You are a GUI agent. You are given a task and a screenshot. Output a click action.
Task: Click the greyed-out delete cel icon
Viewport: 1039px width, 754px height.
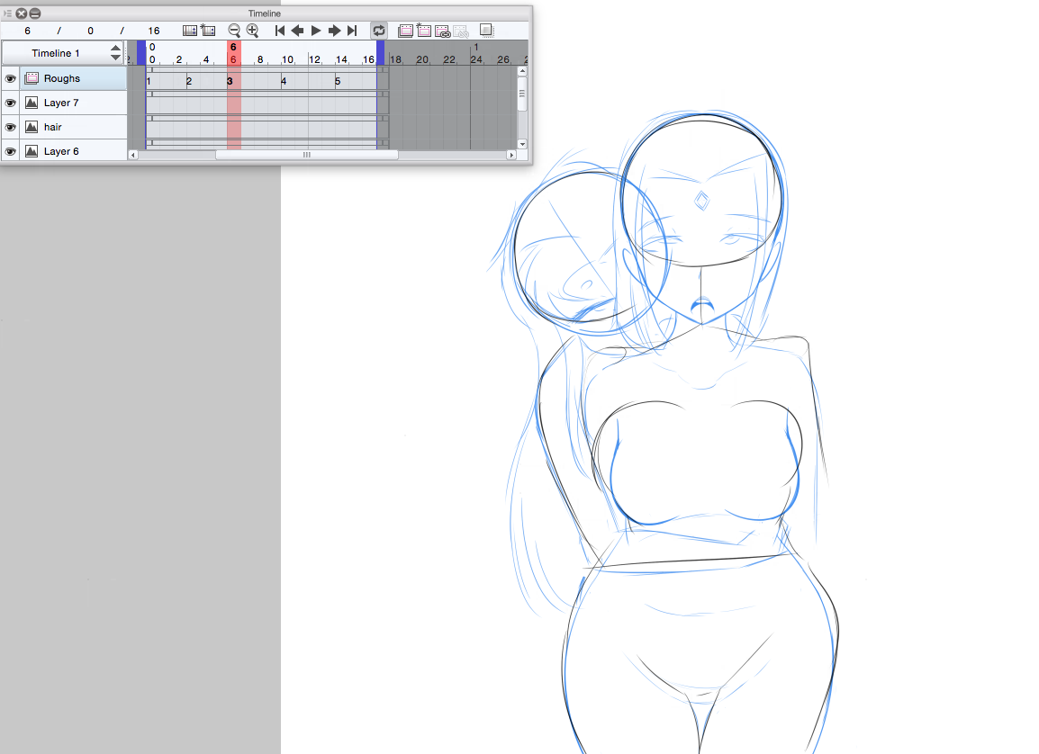pos(461,31)
